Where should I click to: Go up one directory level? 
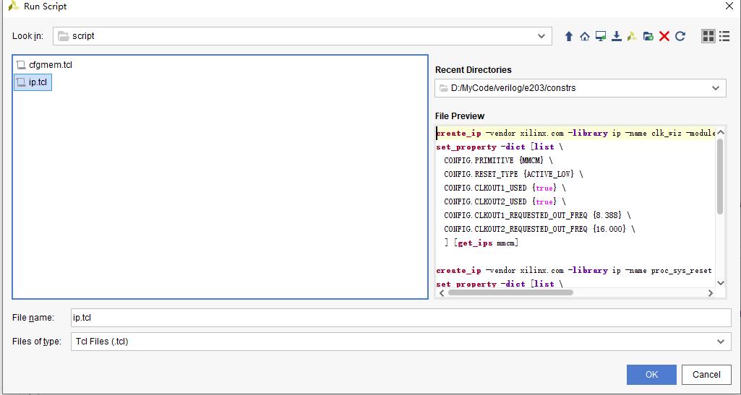tap(569, 36)
